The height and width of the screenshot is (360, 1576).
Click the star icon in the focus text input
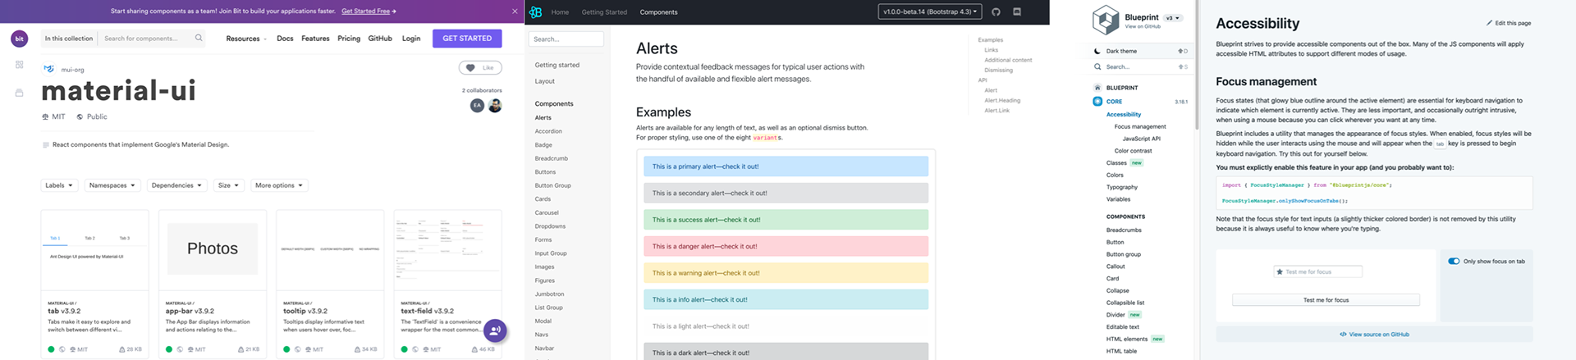click(1280, 271)
